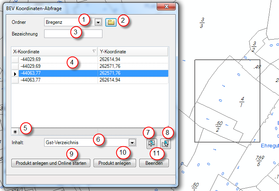Click the left map-selection icon beside Inhalt
The height and width of the screenshot is (191, 279).
[x=152, y=143]
